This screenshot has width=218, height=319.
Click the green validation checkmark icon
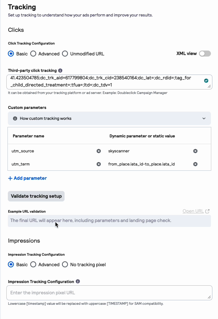[206, 81]
